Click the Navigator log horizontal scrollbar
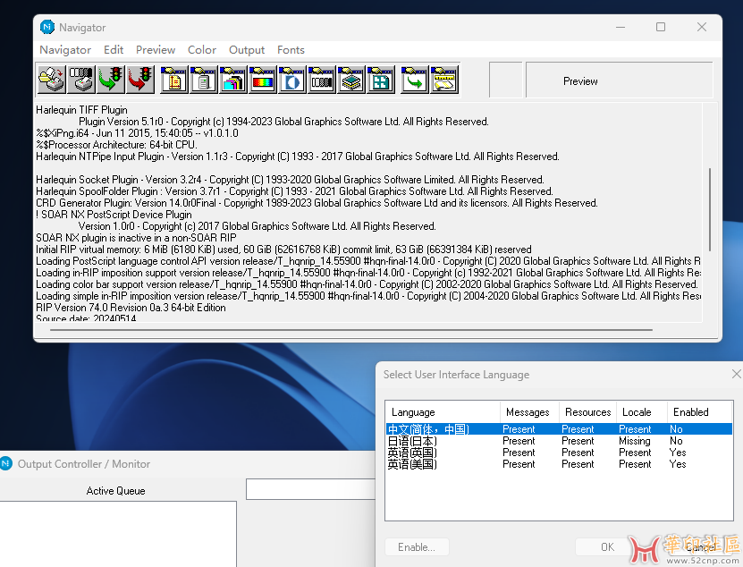Image resolution: width=743 pixels, height=567 pixels. [x=351, y=329]
